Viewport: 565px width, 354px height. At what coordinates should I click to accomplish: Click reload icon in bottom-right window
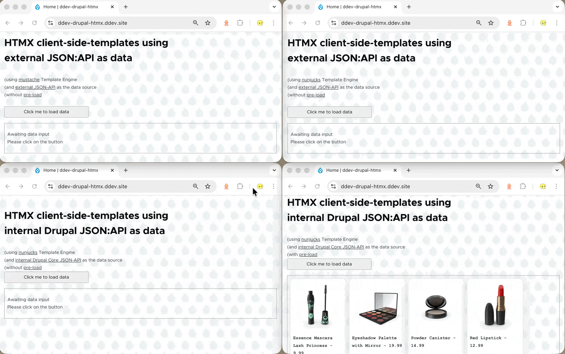pyautogui.click(x=317, y=186)
